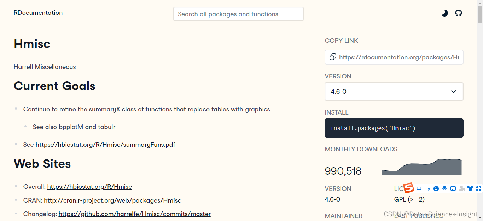Screen dimensions: 483x221
Task: Open the GitHub repository icon
Action: coord(459,13)
